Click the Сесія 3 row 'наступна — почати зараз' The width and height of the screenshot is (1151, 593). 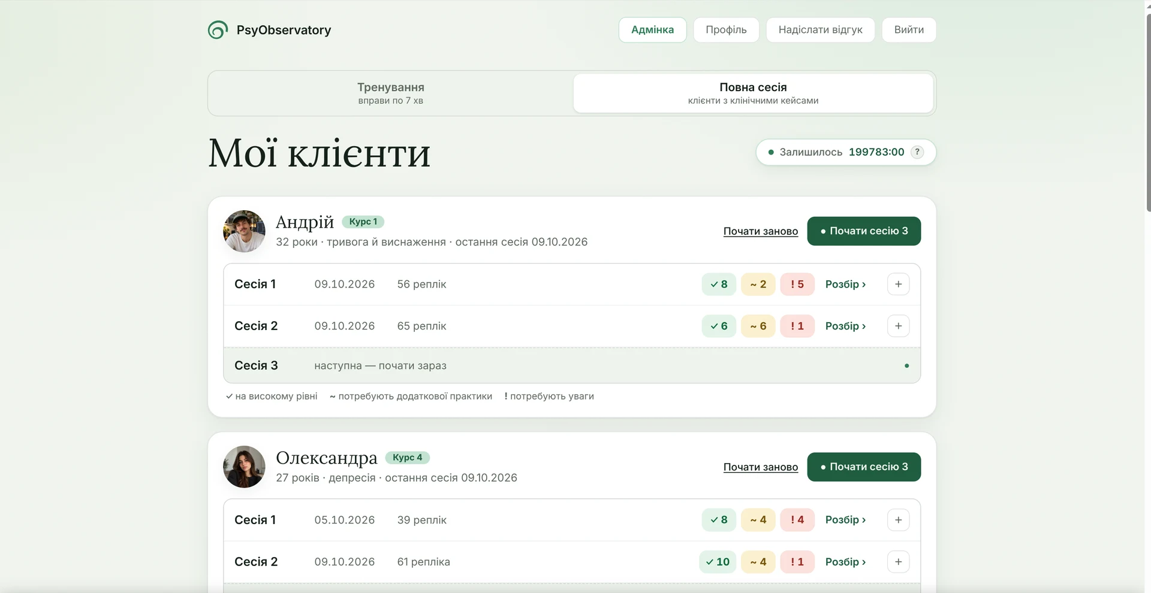coord(572,365)
